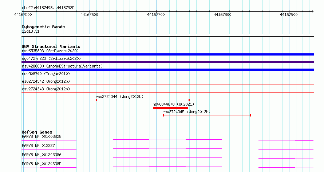Click the DGV Structural Variants track heading
This screenshot has height=172, width=324.
point(51,46)
